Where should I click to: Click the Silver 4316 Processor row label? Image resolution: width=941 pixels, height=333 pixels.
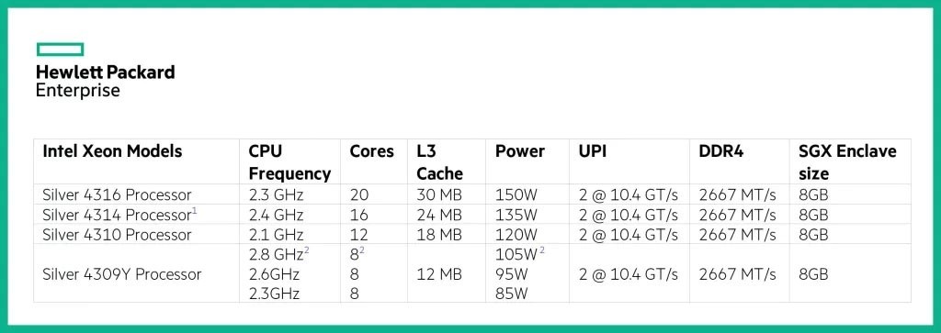tap(117, 194)
